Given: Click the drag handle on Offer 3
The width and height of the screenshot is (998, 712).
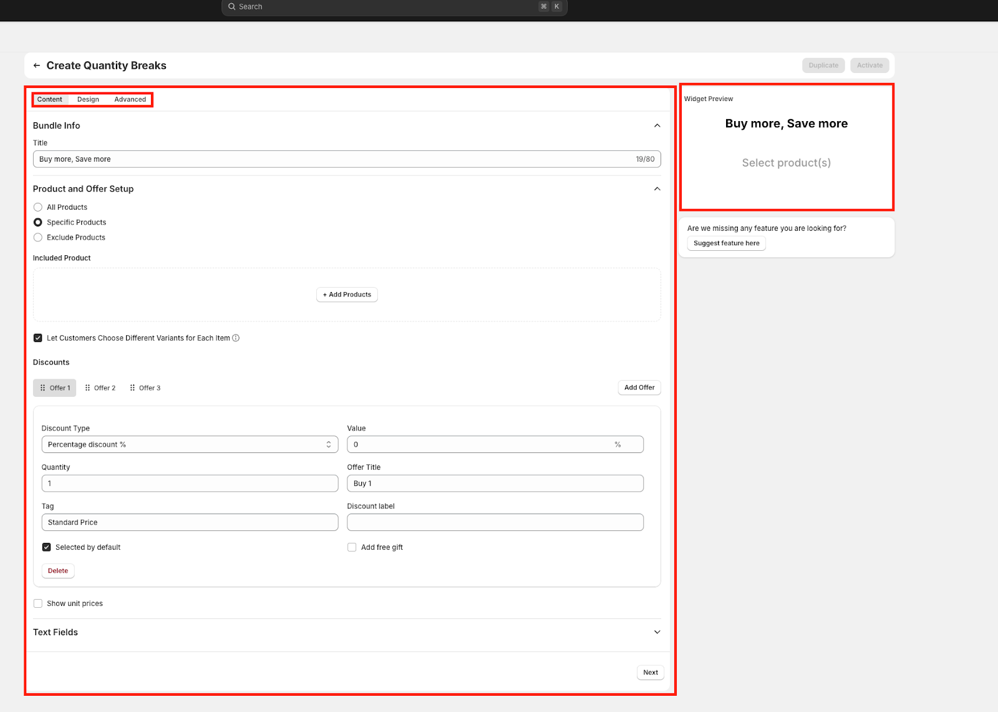Looking at the screenshot, I should coord(132,388).
